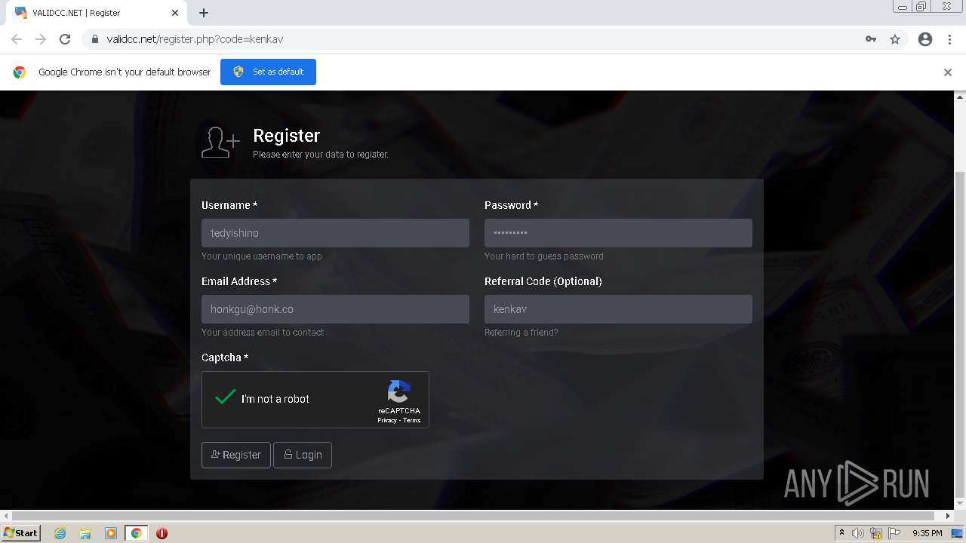Open the network tray icon
This screenshot has height=543, width=966.
coord(876,533)
